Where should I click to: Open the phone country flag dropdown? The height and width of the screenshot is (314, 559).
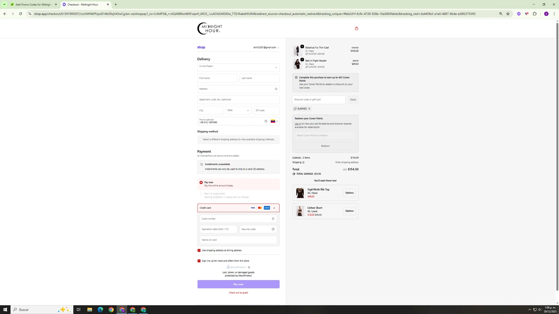274,121
